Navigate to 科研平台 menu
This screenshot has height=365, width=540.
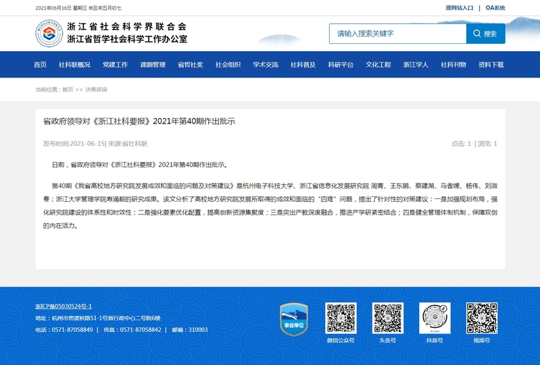pyautogui.click(x=341, y=65)
